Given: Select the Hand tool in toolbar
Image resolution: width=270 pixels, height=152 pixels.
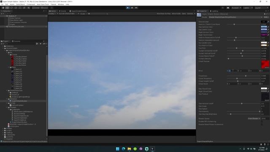Looking at the screenshot, I should pyautogui.click(x=3, y=8).
